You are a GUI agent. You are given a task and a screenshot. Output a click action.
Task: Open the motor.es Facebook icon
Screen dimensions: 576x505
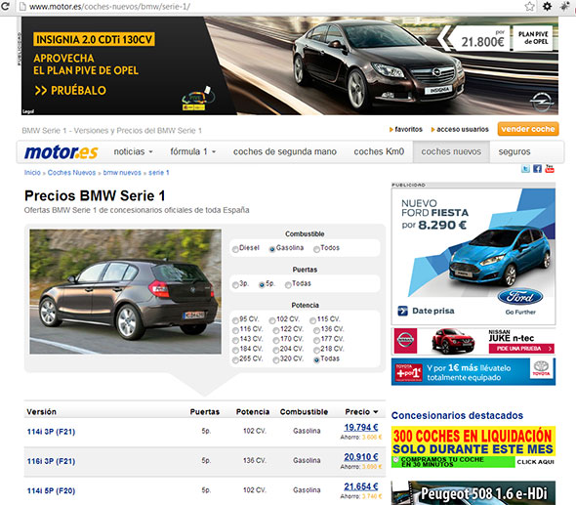click(537, 169)
